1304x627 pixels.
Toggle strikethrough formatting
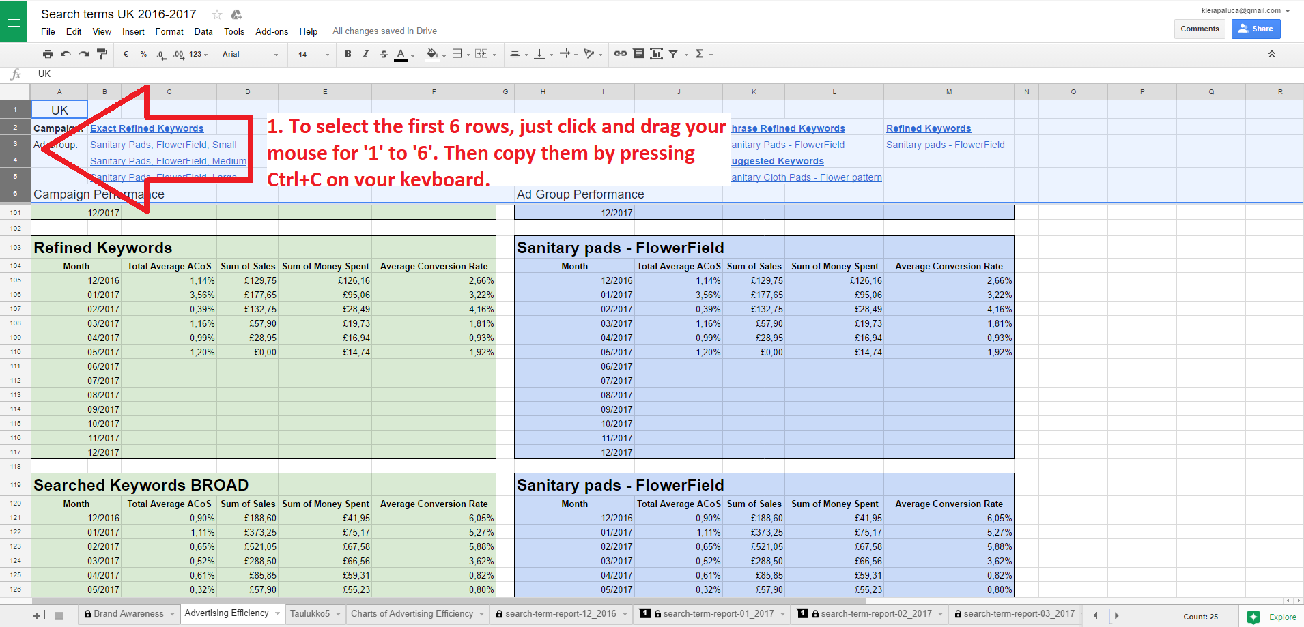[384, 54]
